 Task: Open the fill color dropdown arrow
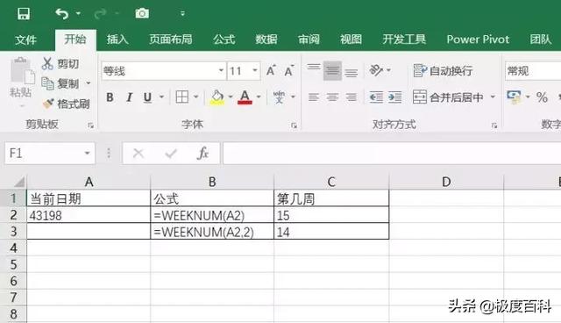click(231, 97)
